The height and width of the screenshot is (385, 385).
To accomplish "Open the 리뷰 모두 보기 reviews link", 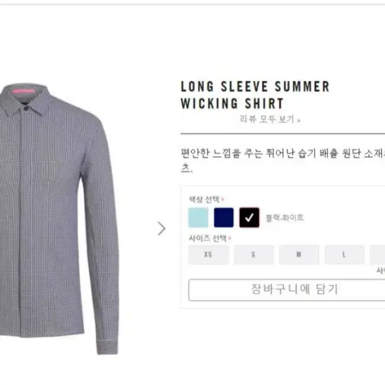I will (267, 119).
